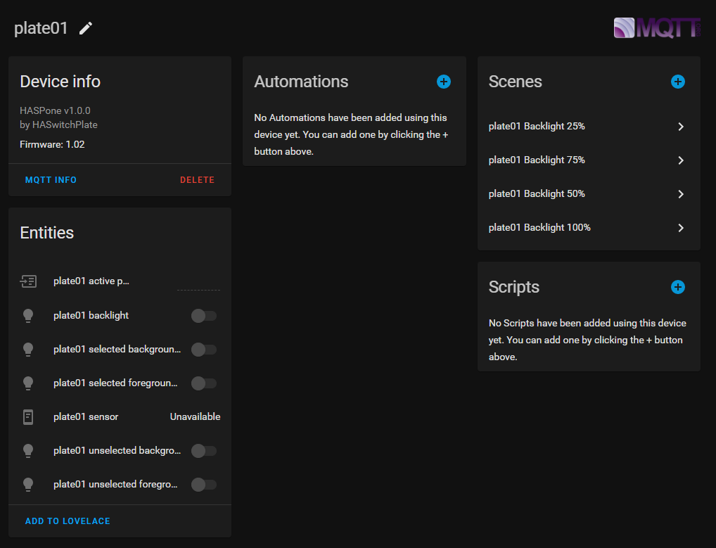
Task: Add a new scene with plus icon
Action: [x=678, y=82]
